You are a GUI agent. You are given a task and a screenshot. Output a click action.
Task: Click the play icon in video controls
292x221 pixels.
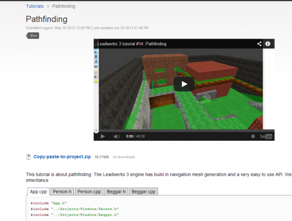(x=103, y=136)
